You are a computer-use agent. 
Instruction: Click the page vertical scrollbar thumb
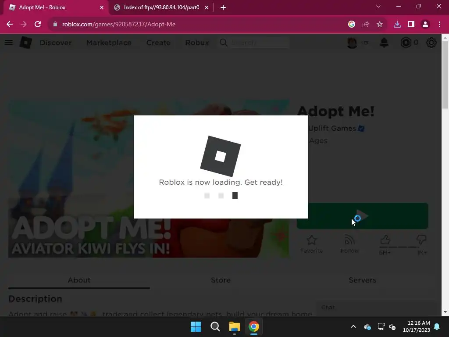click(445, 75)
